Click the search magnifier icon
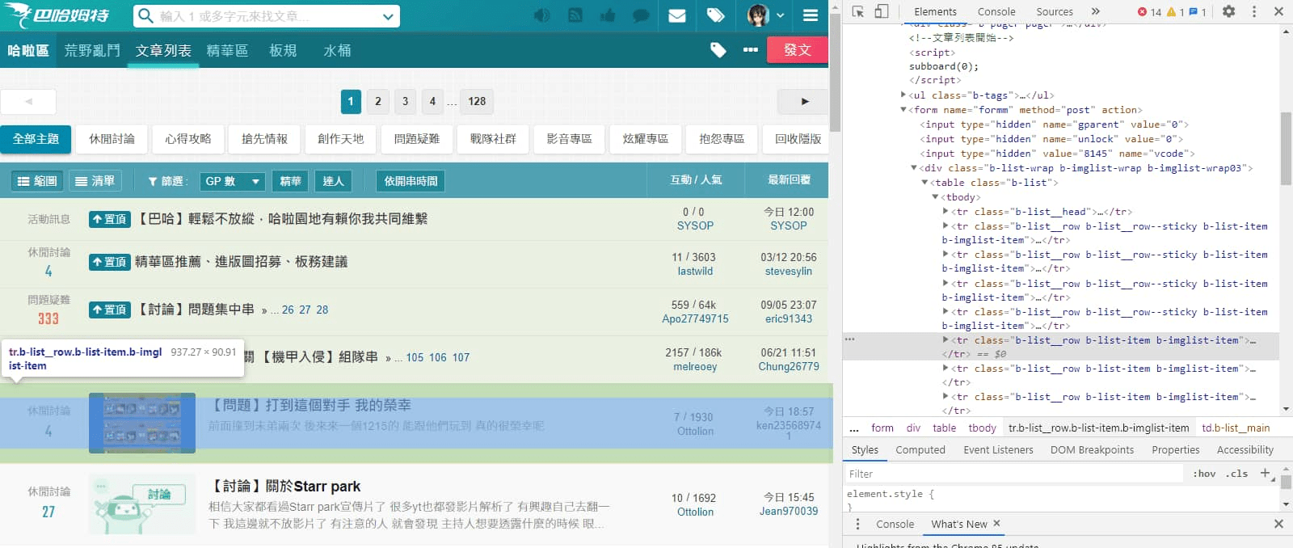1293x548 pixels. pyautogui.click(x=145, y=16)
